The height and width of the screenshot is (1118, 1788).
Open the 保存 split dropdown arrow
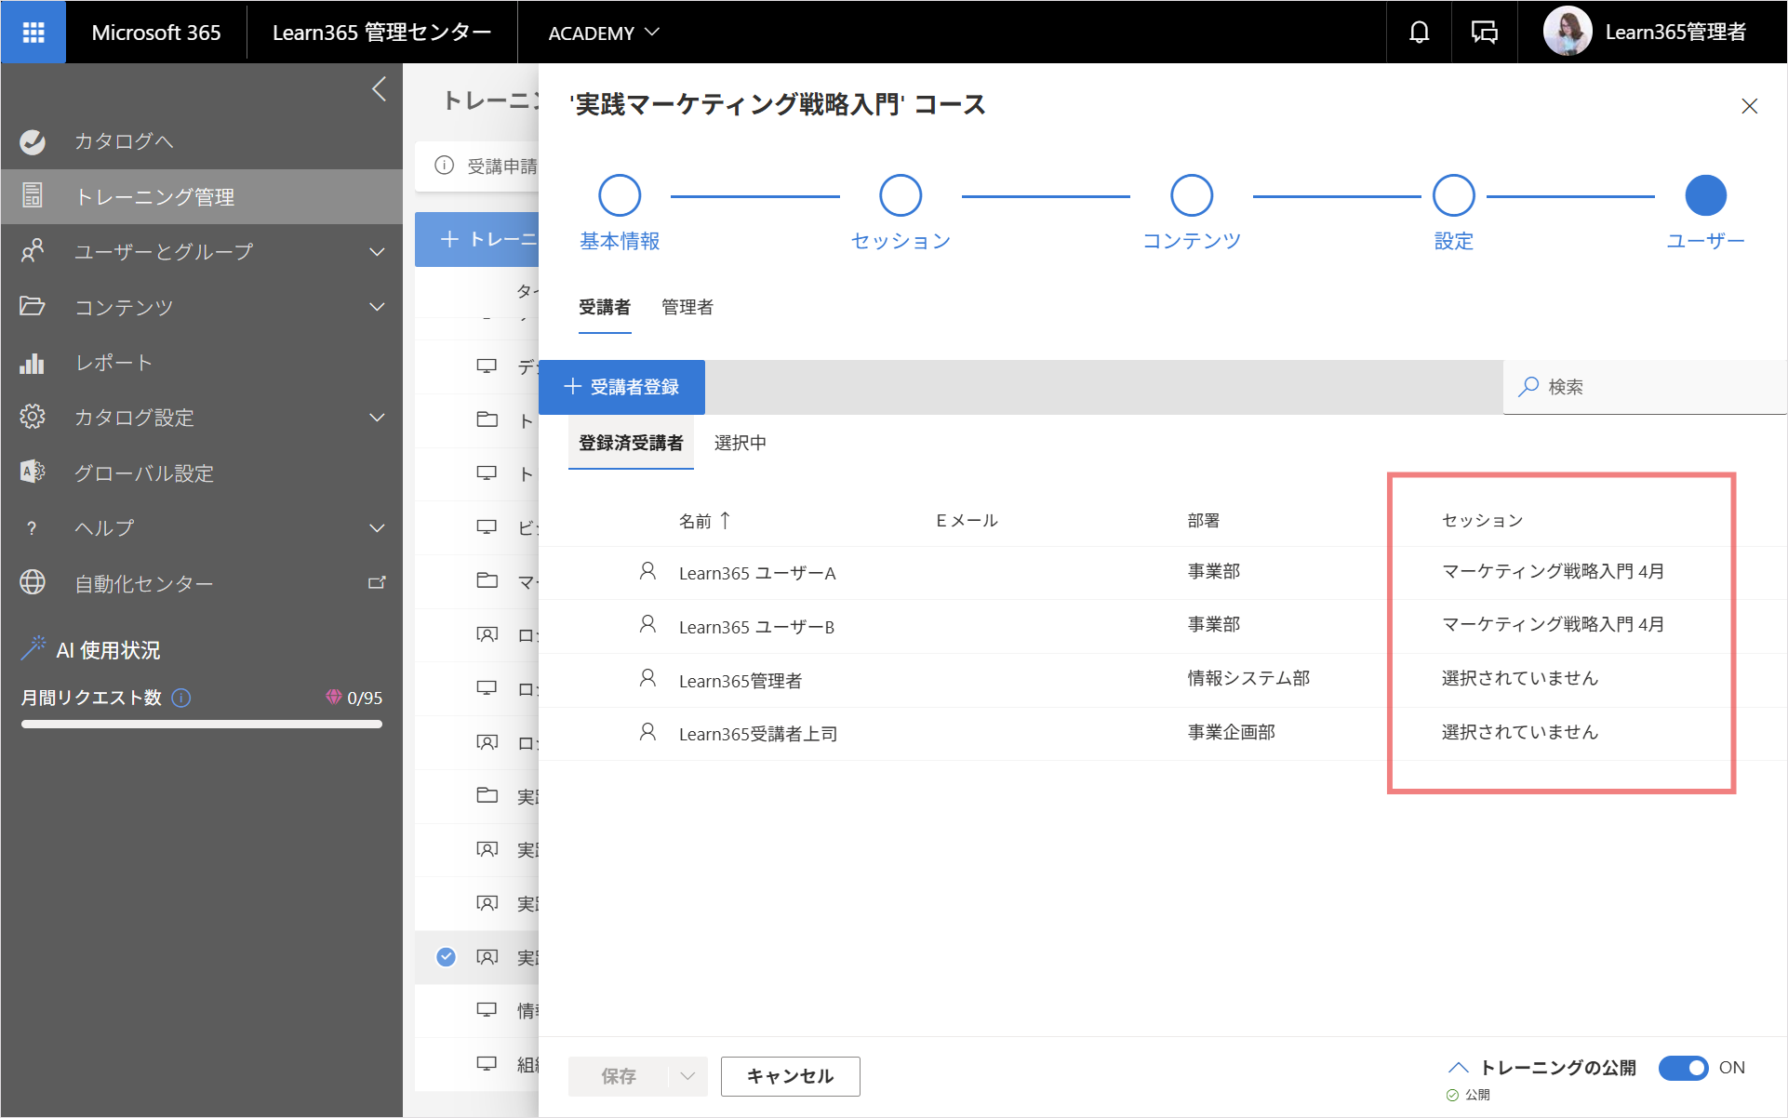coord(688,1076)
